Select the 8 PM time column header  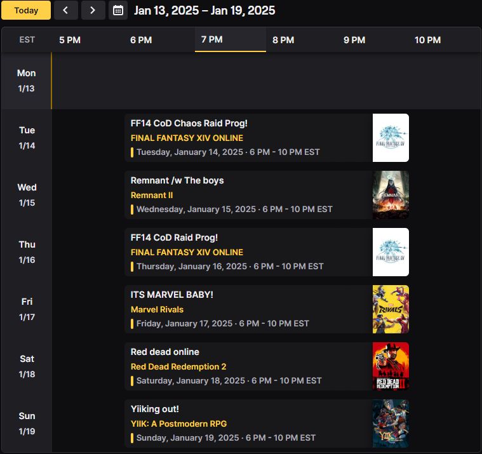pyautogui.click(x=283, y=40)
